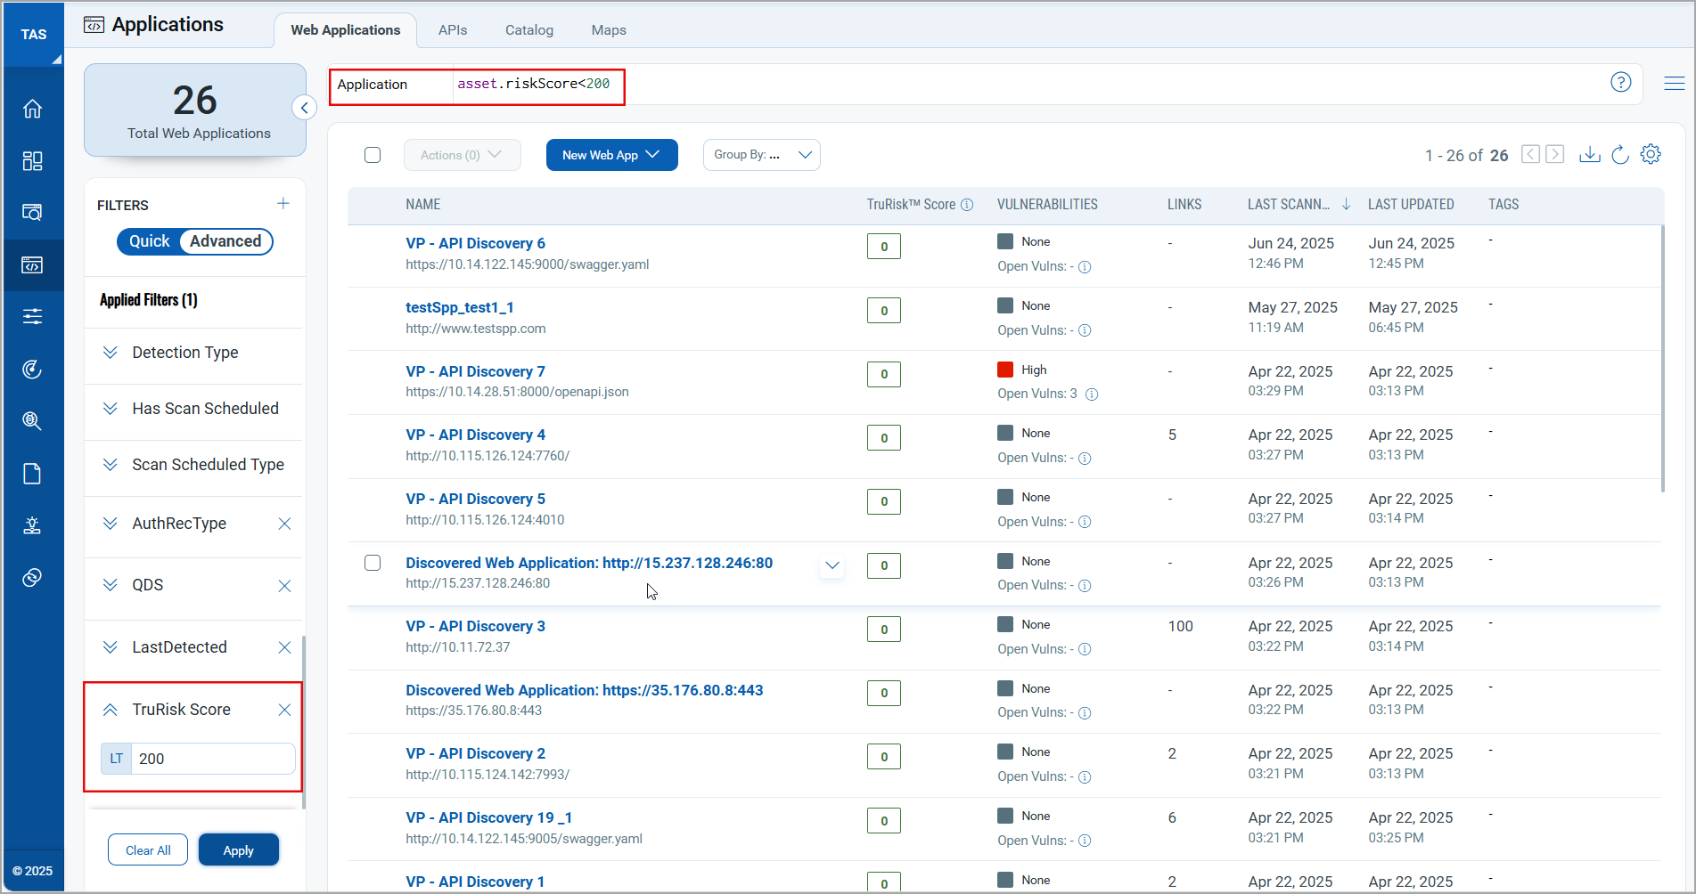Open the bug malware sidebar icon
The height and width of the screenshot is (894, 1696).
pos(32,525)
